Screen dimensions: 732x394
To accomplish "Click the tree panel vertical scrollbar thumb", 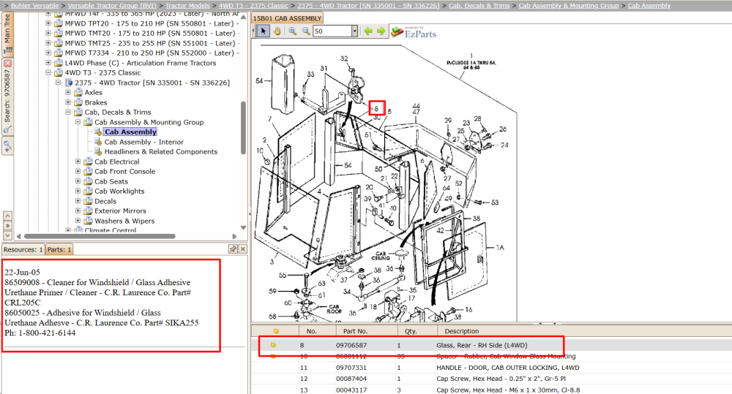I will point(243,127).
